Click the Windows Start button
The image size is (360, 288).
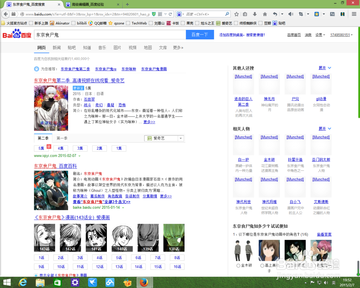point(7,283)
